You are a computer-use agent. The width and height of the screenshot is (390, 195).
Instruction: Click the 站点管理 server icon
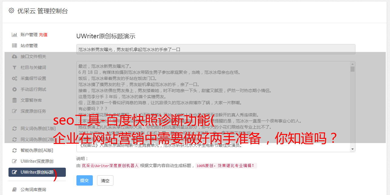coord(14,46)
